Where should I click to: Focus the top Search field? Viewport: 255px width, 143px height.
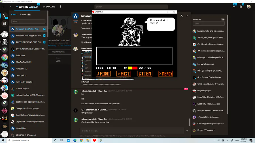(131, 7)
